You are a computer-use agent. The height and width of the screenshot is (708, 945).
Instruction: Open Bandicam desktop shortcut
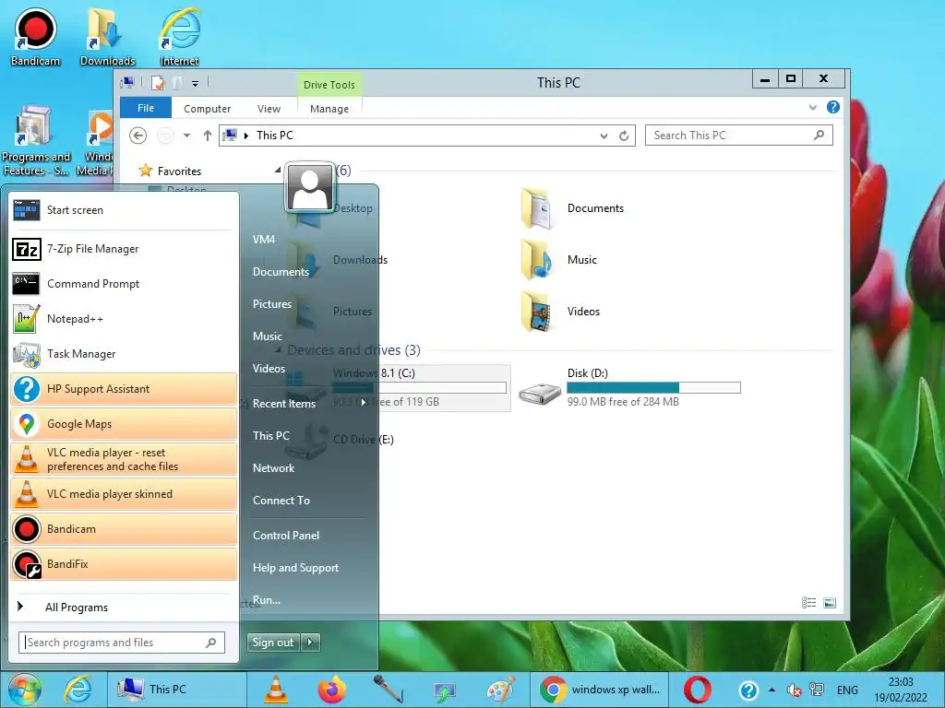point(35,37)
